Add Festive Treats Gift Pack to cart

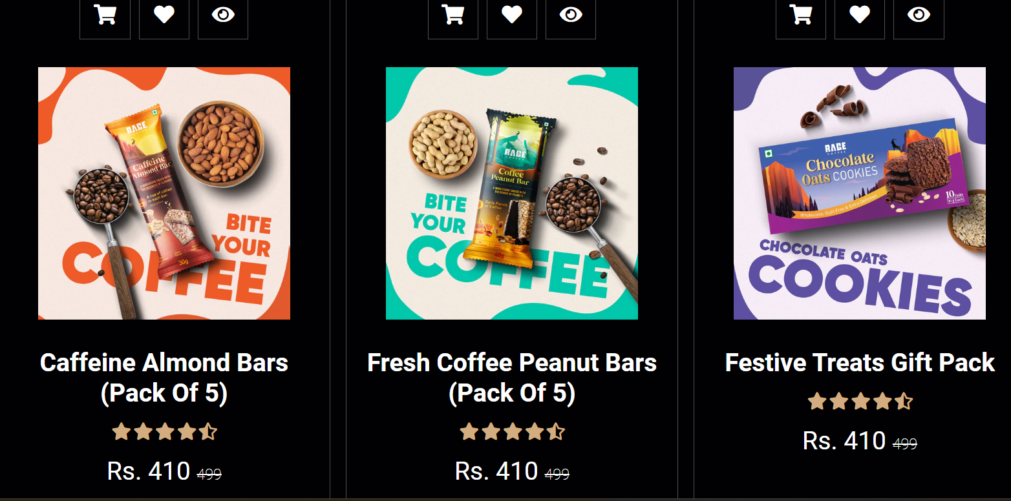(801, 15)
